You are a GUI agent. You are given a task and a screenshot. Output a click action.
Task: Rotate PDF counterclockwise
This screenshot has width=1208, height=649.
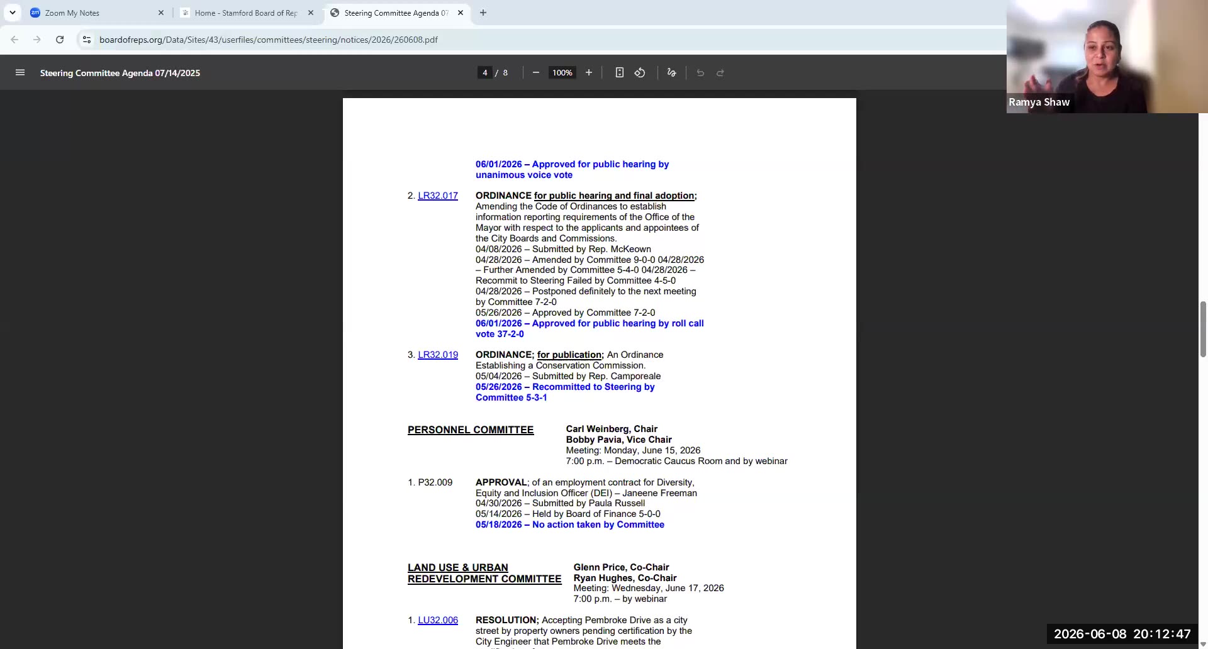tap(640, 73)
